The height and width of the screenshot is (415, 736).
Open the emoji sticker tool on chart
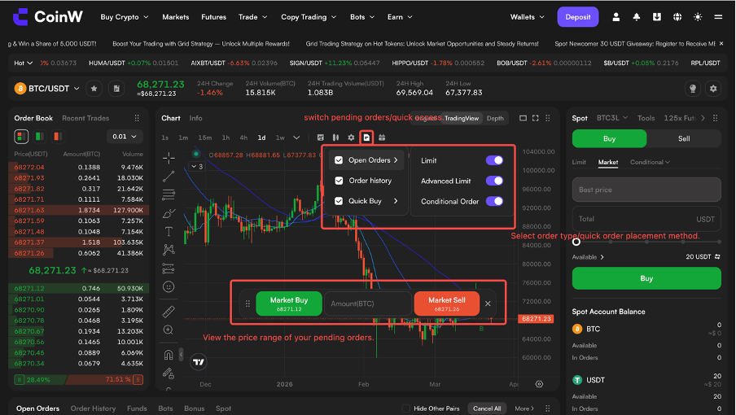click(169, 286)
